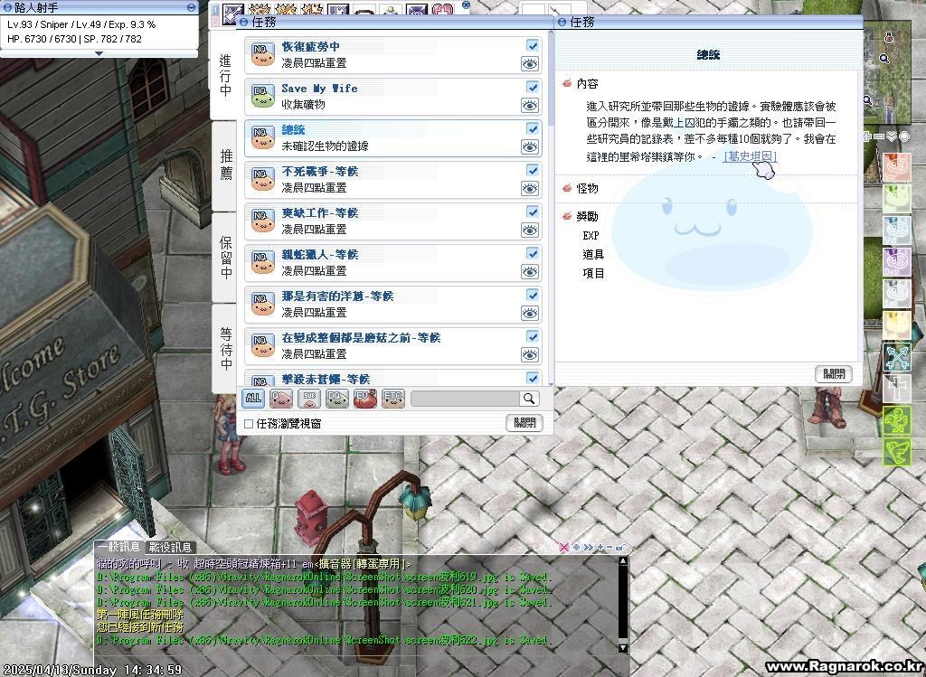Open the 戰役訊息 chat tab

point(170,547)
